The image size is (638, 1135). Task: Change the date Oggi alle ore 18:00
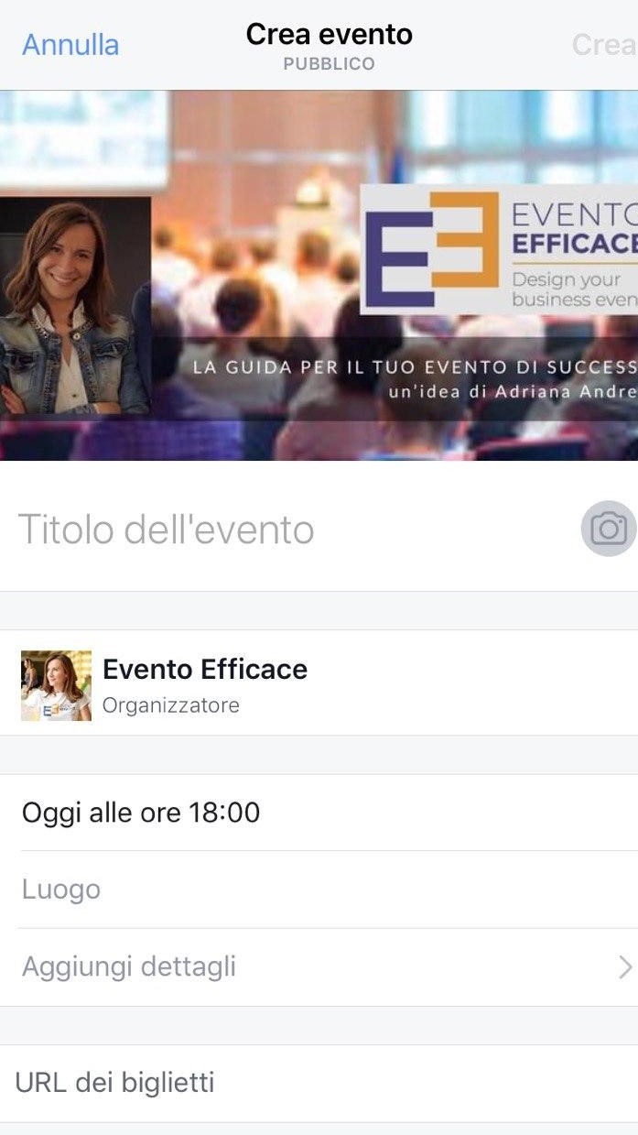(319, 813)
